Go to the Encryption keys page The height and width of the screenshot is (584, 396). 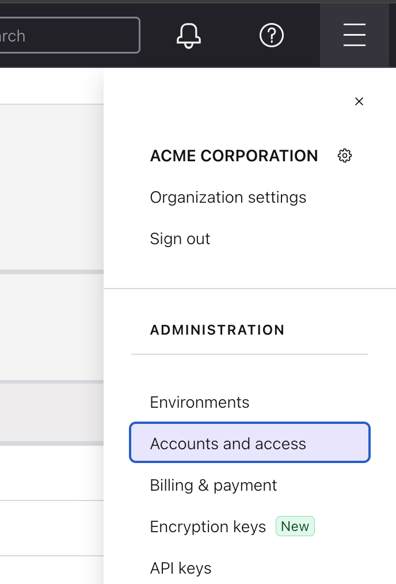[208, 526]
